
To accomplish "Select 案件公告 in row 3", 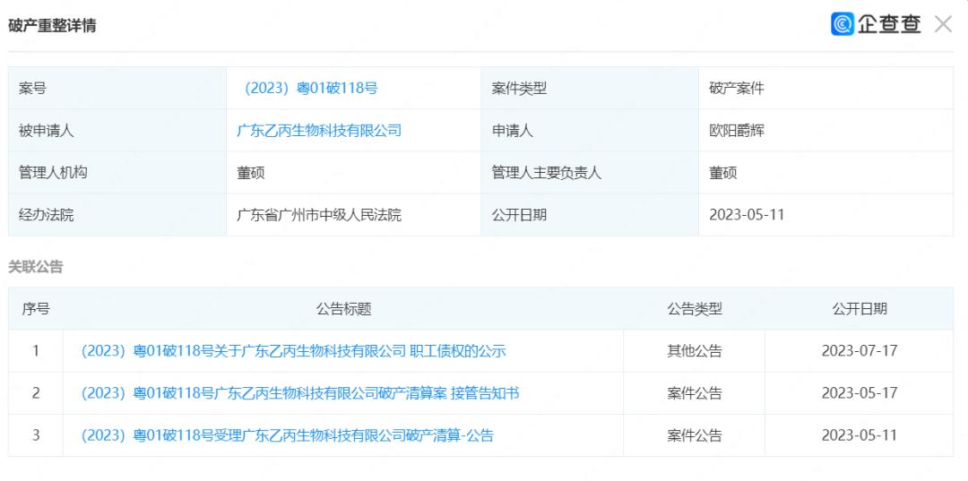I will coord(695,435).
